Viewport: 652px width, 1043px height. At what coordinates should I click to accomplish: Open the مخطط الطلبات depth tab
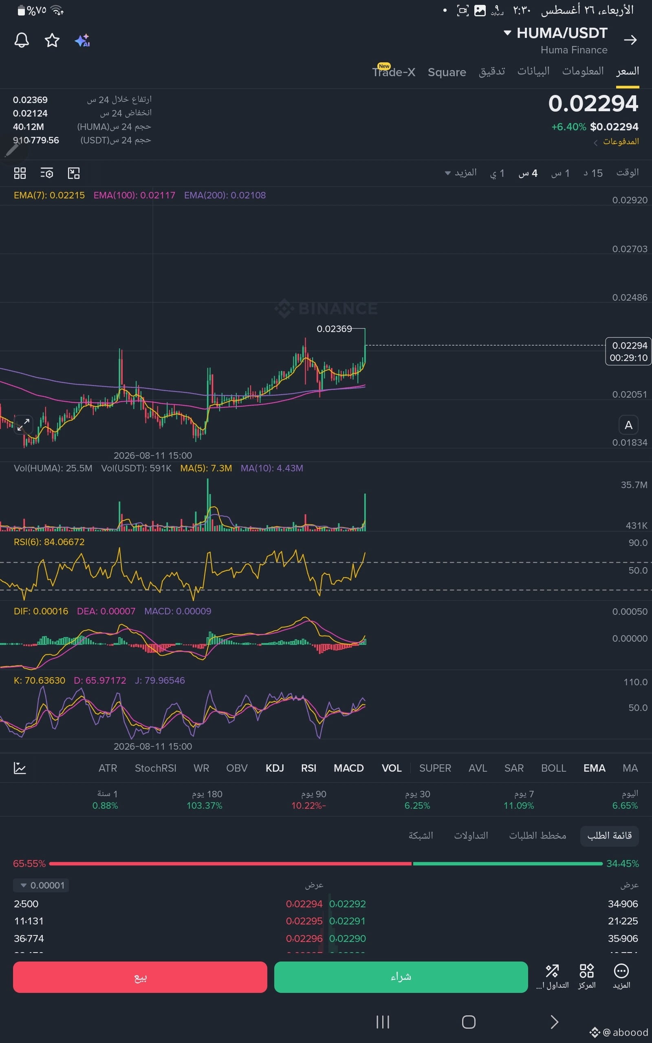(537, 836)
